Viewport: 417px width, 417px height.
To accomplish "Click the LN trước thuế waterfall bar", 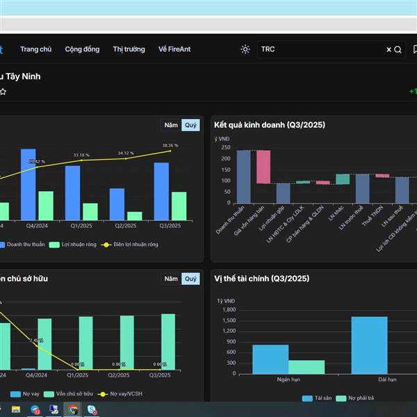I will click(x=363, y=188).
